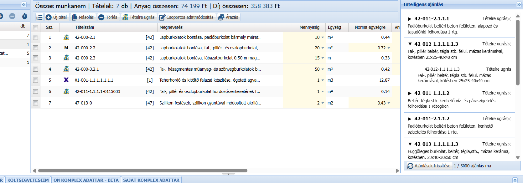
Task: Tick the checkbox for row 42-000-2.2
Action: (x=36, y=48)
